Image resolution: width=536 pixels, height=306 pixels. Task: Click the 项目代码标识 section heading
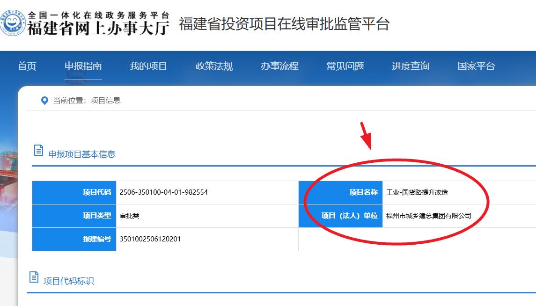click(69, 281)
